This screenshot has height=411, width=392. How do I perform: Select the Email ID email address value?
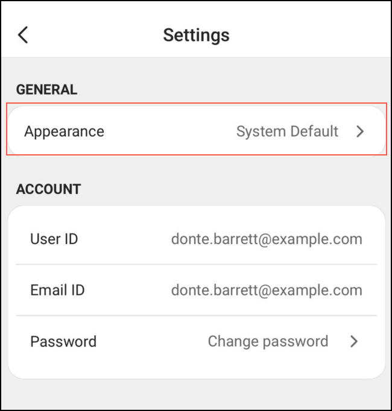267,290
